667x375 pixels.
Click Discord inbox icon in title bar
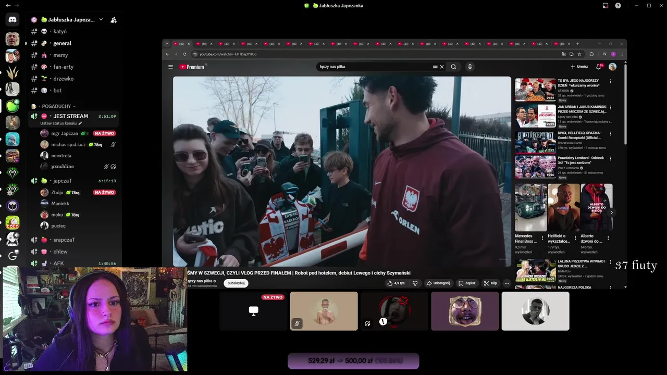tap(606, 6)
